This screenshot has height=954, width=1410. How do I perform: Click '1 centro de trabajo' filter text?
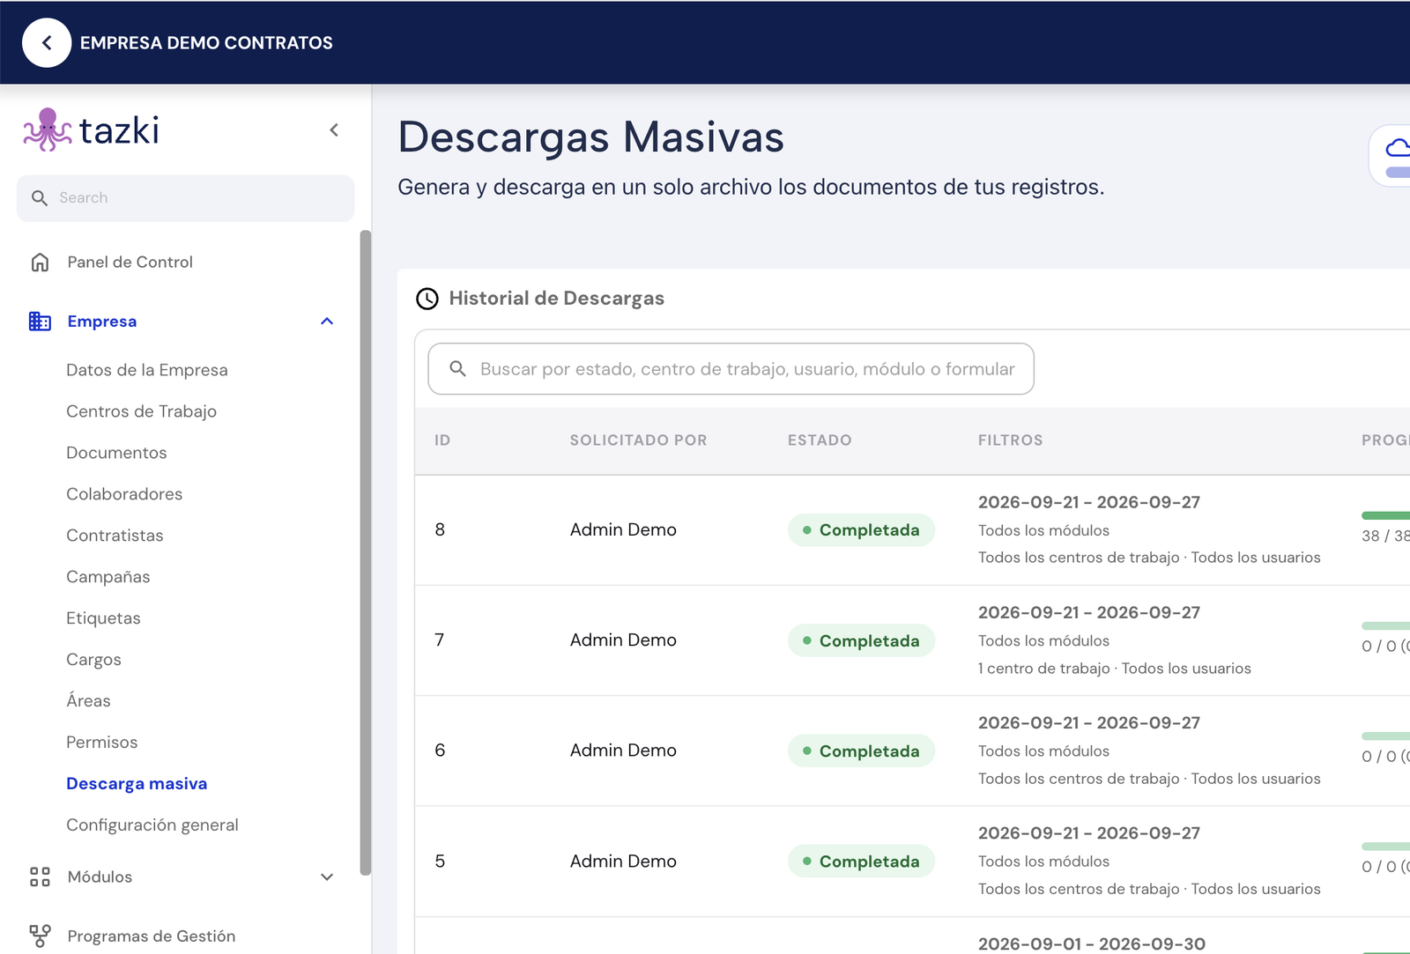pyautogui.click(x=1043, y=669)
